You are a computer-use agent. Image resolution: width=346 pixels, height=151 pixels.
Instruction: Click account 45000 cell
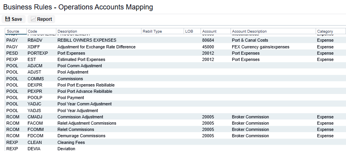(x=208, y=47)
